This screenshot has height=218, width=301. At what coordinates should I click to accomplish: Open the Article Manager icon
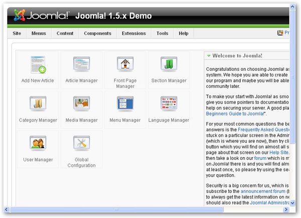click(x=82, y=64)
